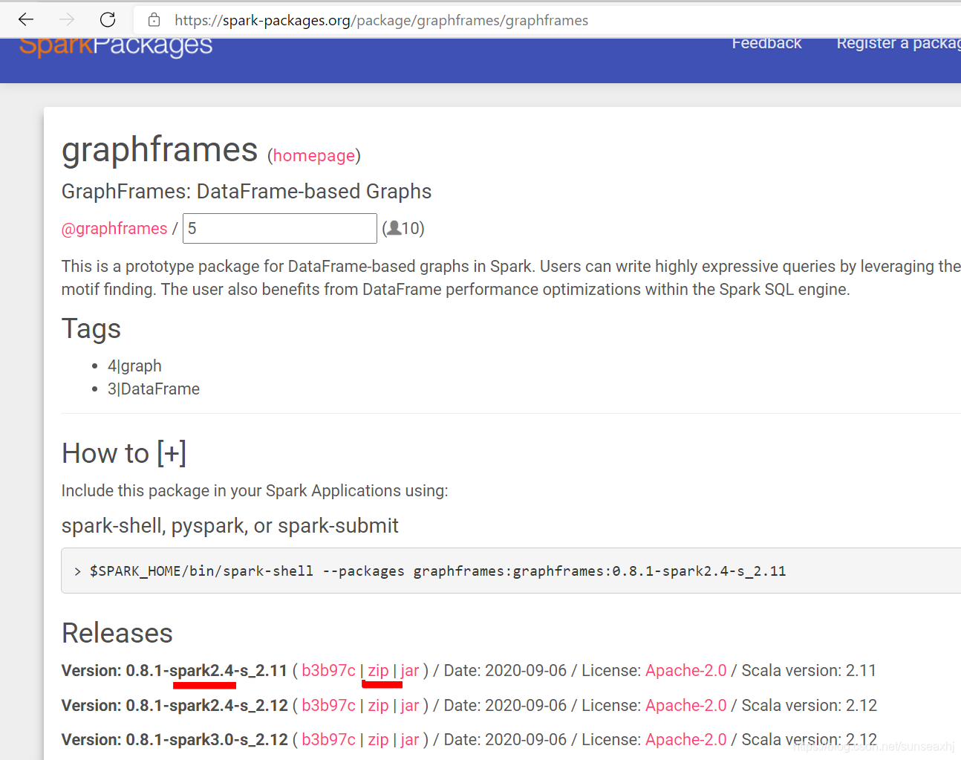Expand the How to [+] section
Image resolution: width=961 pixels, height=760 pixels.
pyautogui.click(x=124, y=453)
